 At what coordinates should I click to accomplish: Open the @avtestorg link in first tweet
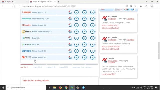(x=112, y=19)
